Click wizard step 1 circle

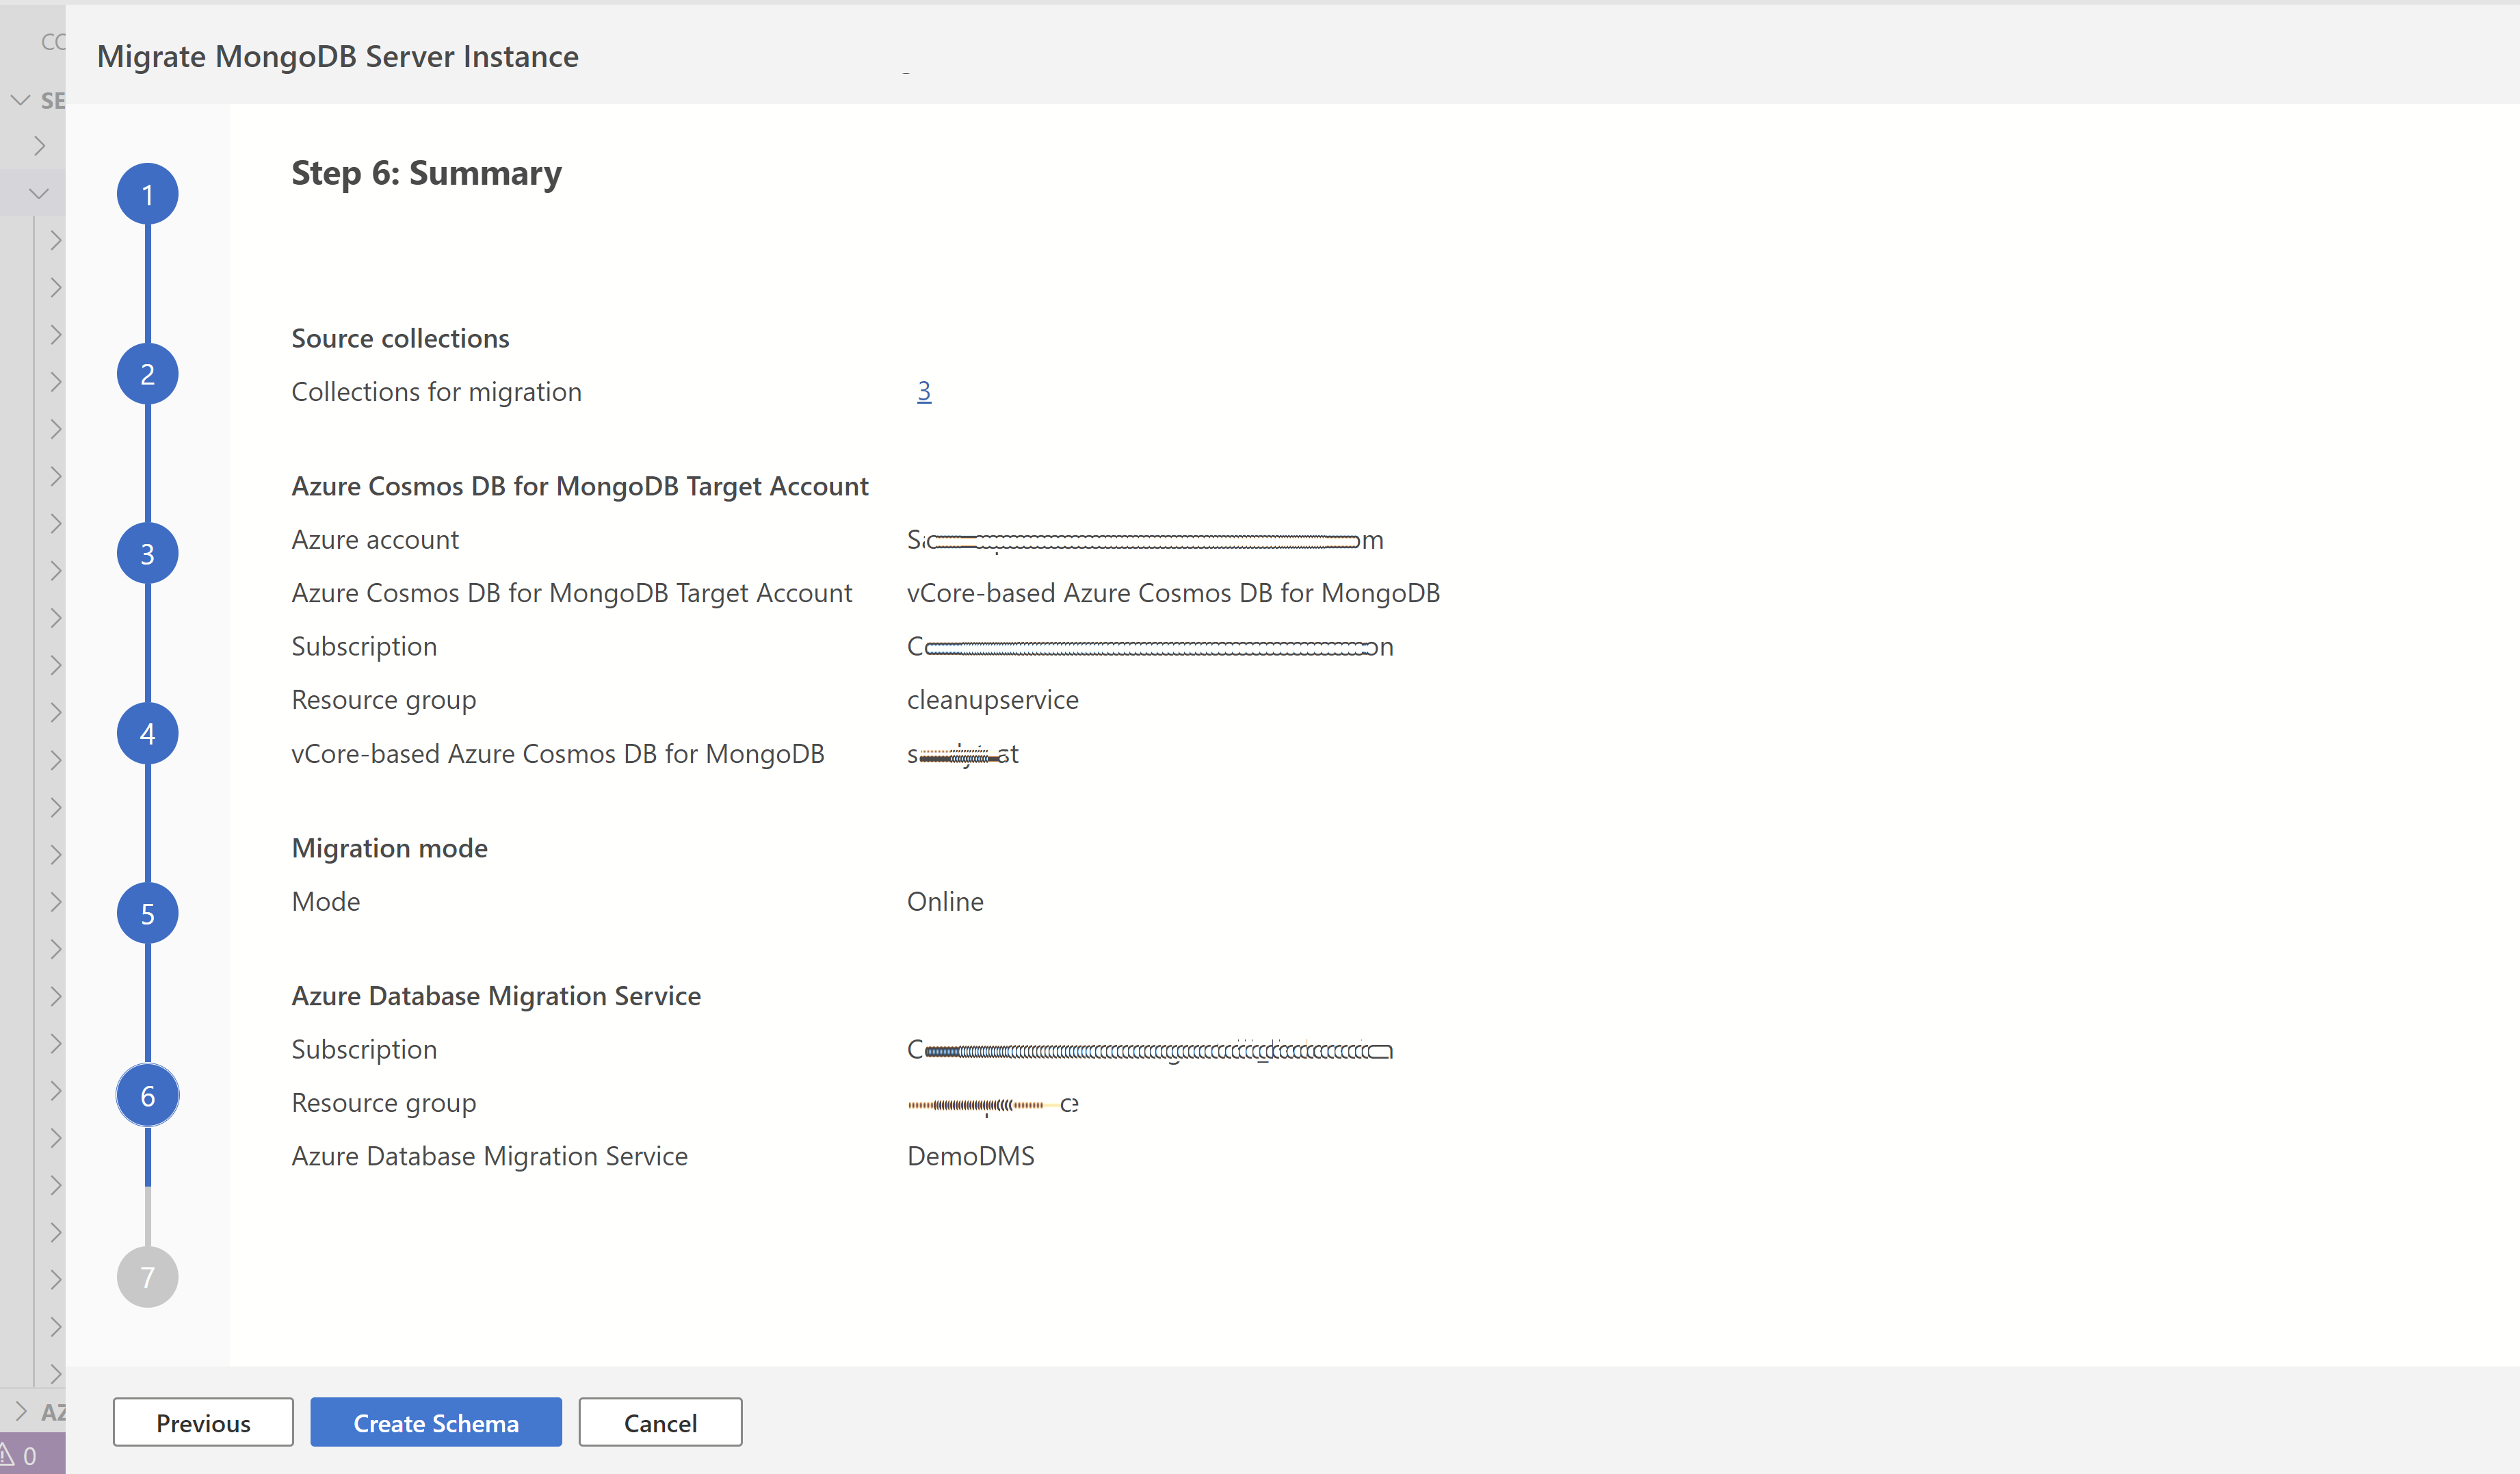pyautogui.click(x=147, y=194)
